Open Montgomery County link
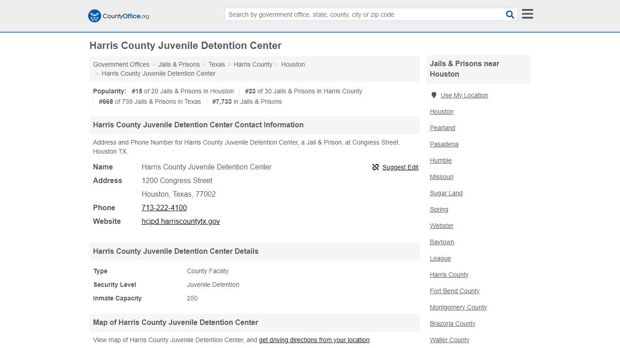This screenshot has height=348, width=620. [x=458, y=307]
